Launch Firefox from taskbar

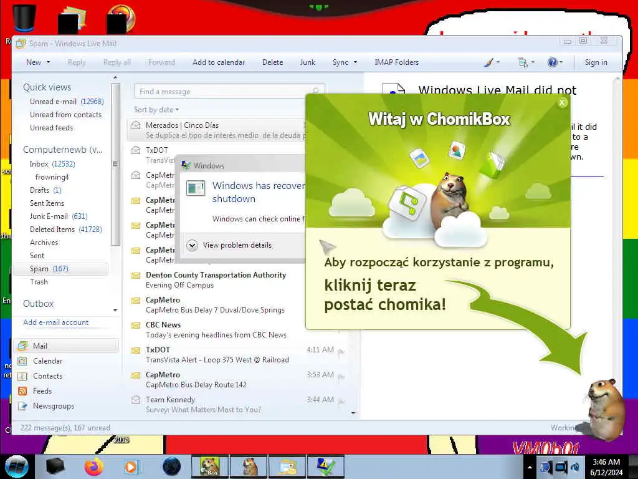point(94,467)
